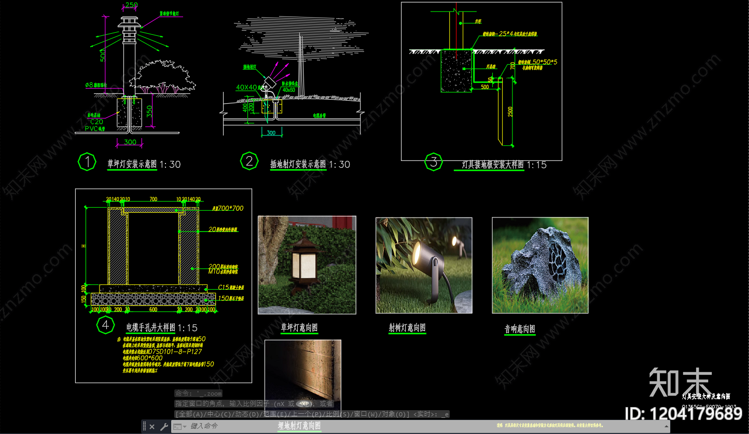Select hexagon marker number 2
The width and height of the screenshot is (749, 434).
(x=249, y=161)
